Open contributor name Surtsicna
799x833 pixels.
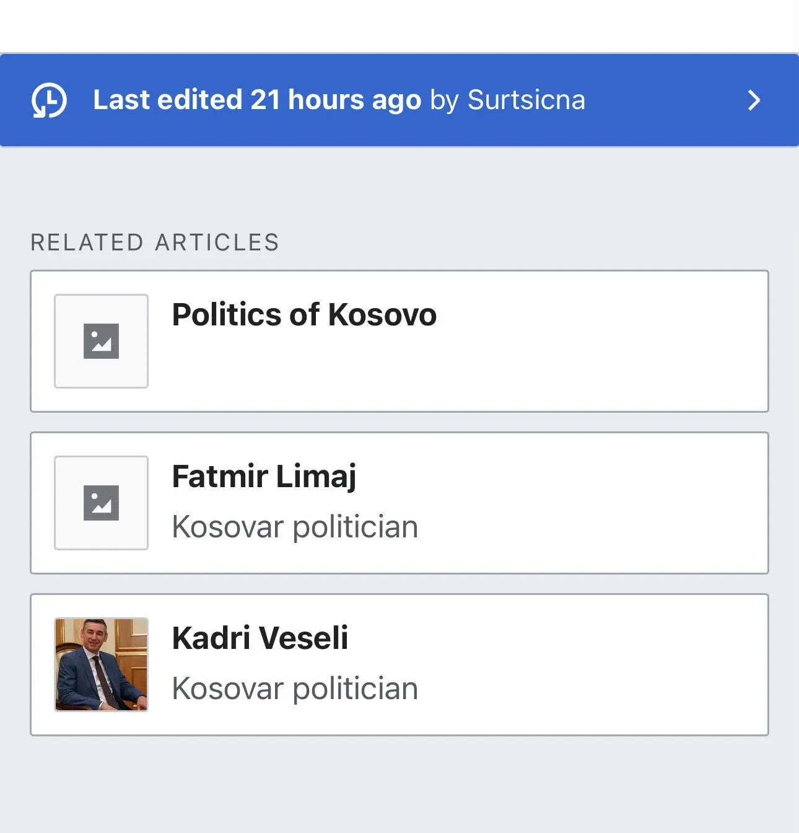pos(526,100)
